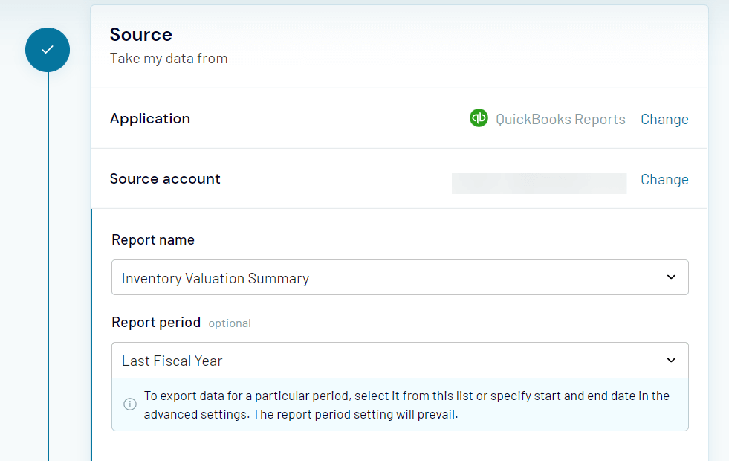Click the QuickBooks logo icon
729x461 pixels.
click(479, 117)
